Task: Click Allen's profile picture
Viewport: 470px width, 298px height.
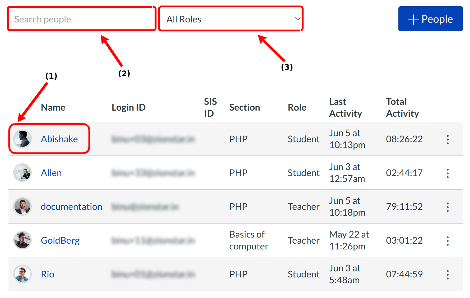Action: click(22, 173)
